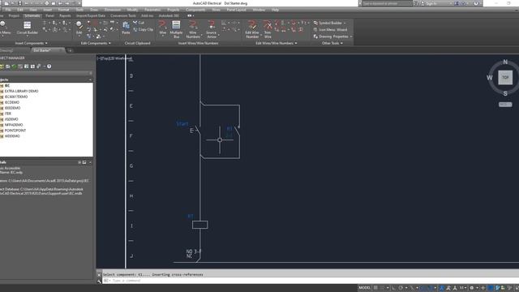519x292 pixels.
Task: Select the Multiple Bus tool
Action: (176, 29)
